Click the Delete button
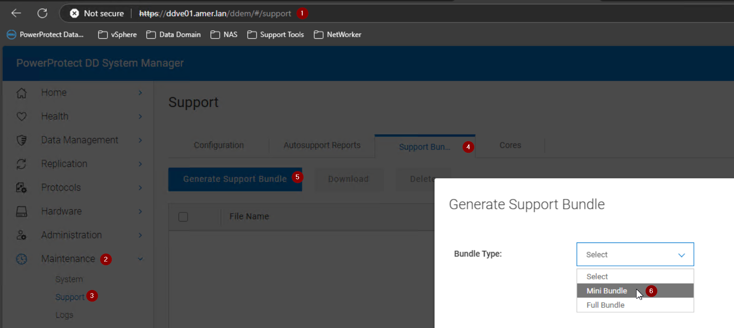This screenshot has width=734, height=328. (x=423, y=179)
